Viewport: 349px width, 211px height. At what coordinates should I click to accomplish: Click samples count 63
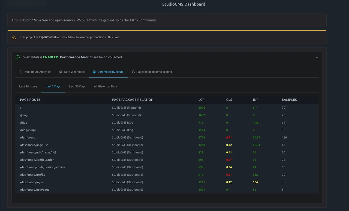(x=284, y=145)
